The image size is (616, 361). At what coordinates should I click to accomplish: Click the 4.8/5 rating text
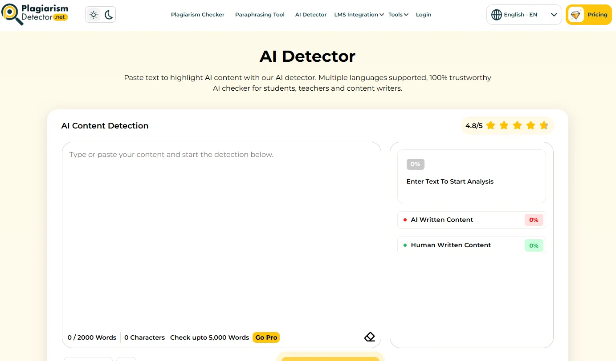click(474, 126)
